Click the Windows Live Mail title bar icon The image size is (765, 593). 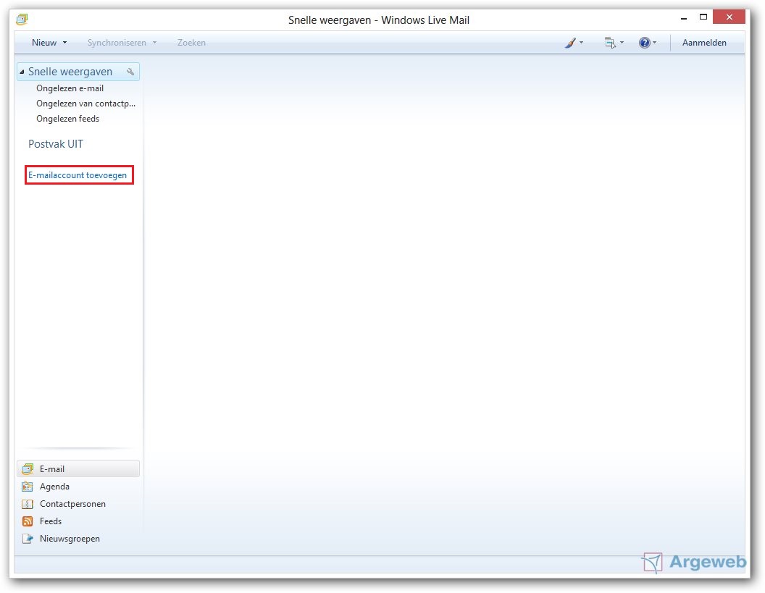click(x=22, y=20)
